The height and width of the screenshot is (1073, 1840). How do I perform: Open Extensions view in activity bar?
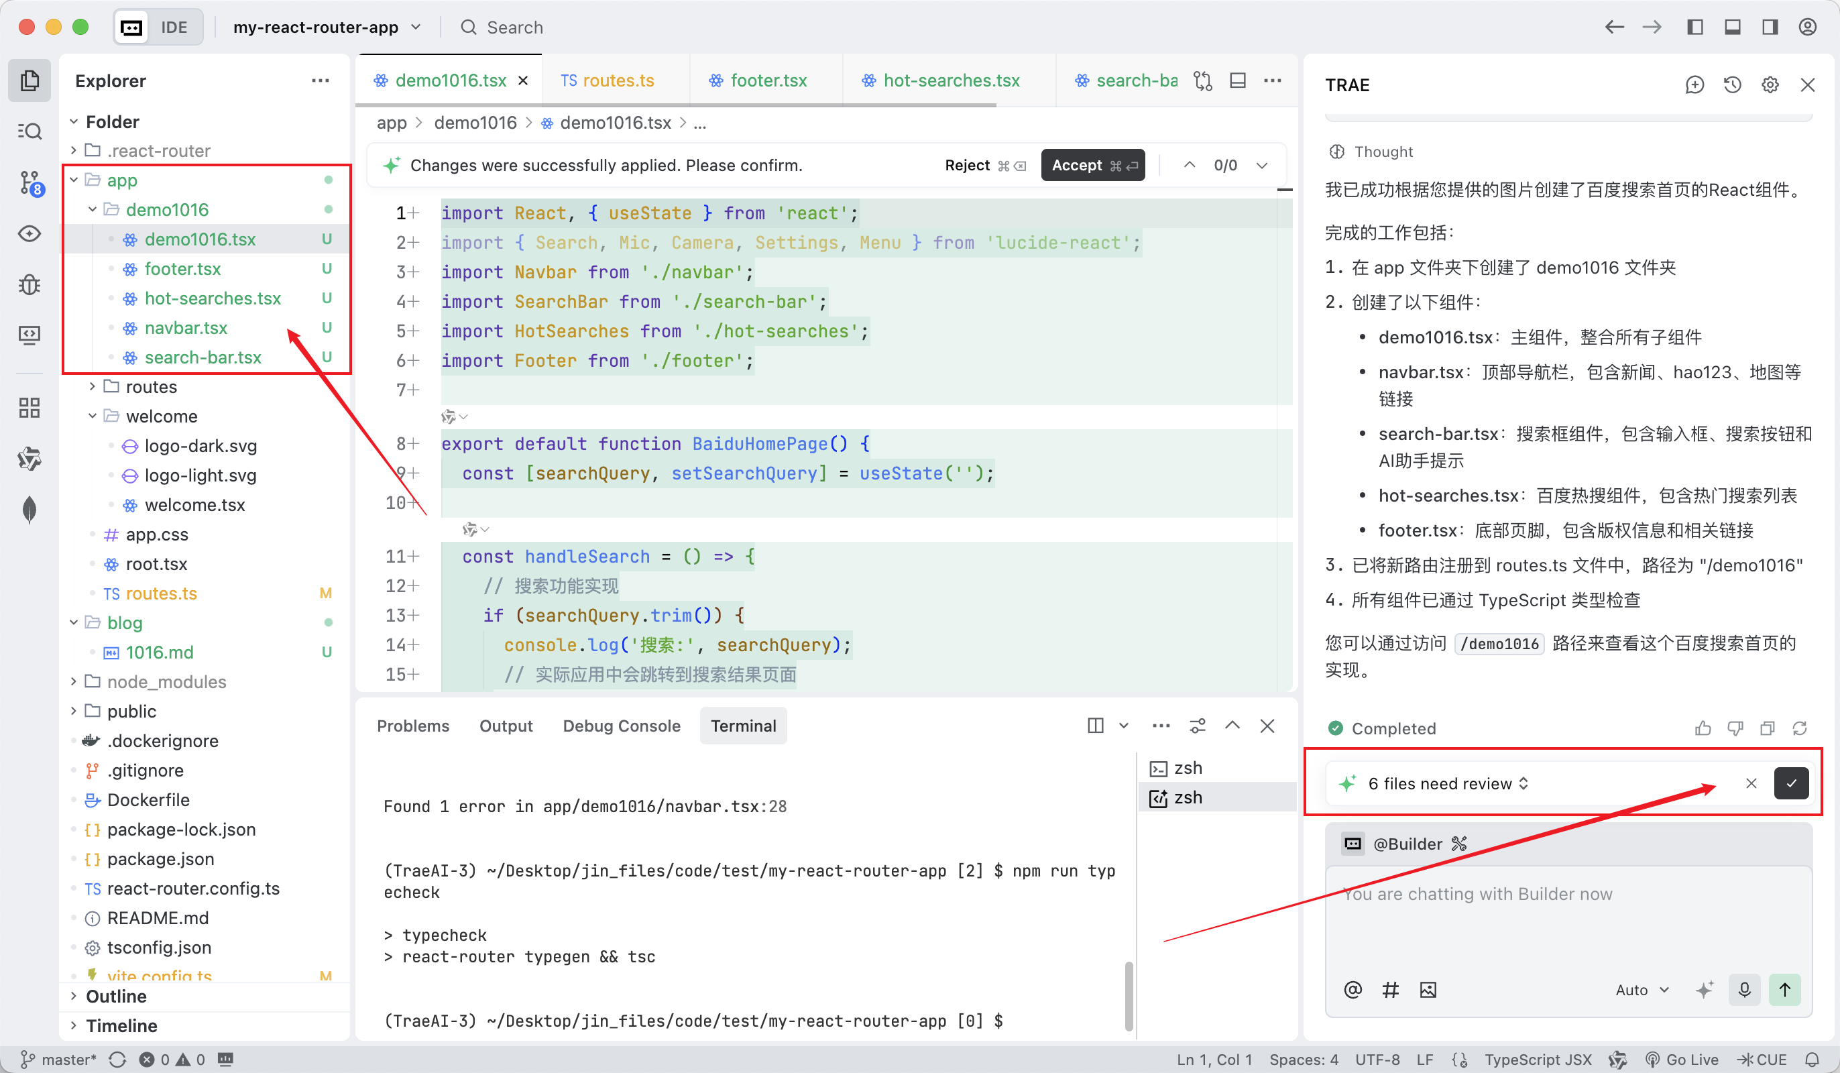coord(30,408)
